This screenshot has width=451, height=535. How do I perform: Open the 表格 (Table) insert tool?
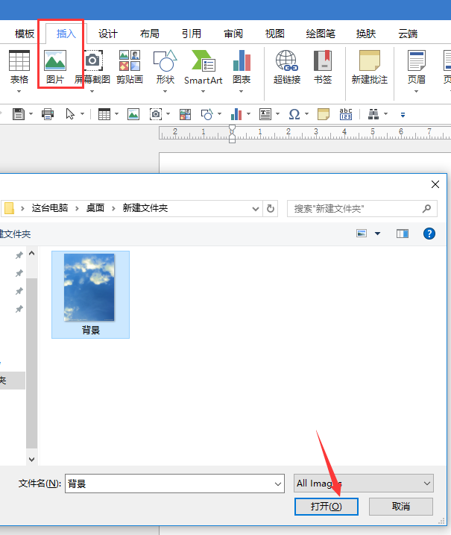point(19,68)
